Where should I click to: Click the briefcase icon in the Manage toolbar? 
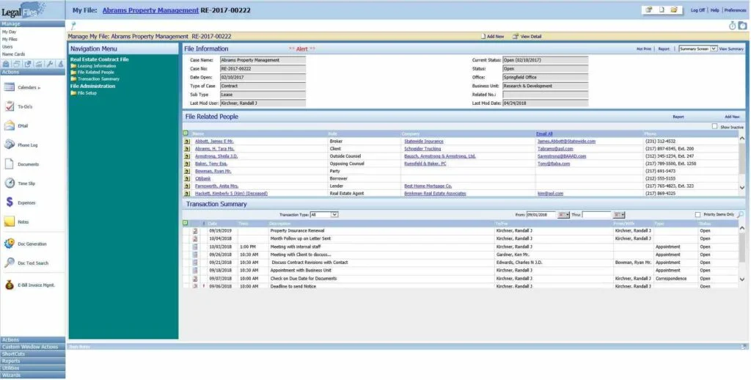tap(6, 64)
